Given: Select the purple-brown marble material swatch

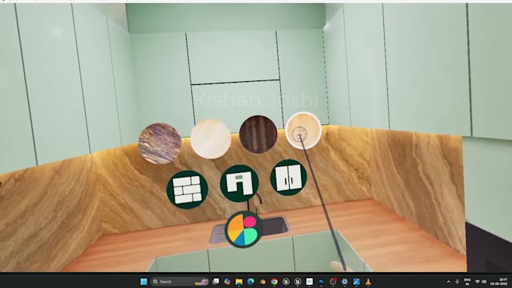Looking at the screenshot, I should 160,144.
